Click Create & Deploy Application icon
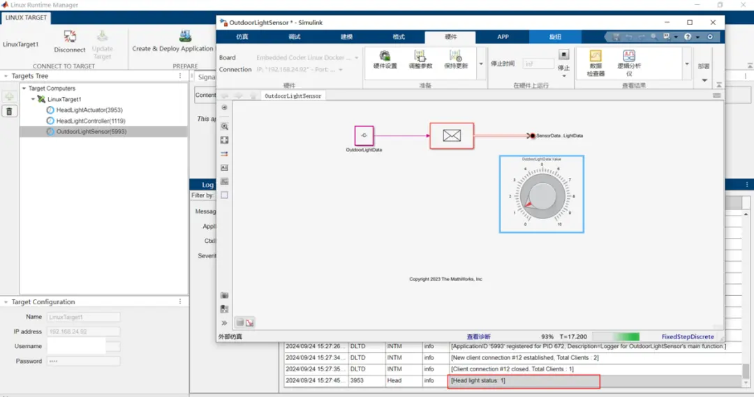The image size is (754, 397). point(186,36)
